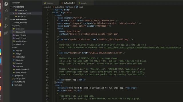Open App.js in src folder
The height and width of the screenshot is (102, 183).
[18, 54]
